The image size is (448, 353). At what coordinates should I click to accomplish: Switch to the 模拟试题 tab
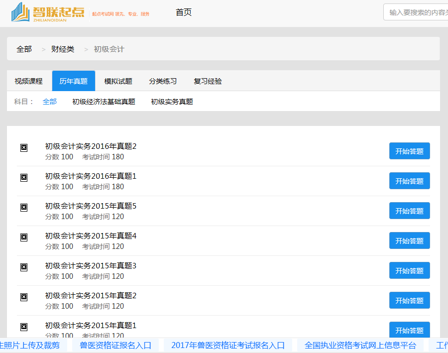click(x=118, y=81)
